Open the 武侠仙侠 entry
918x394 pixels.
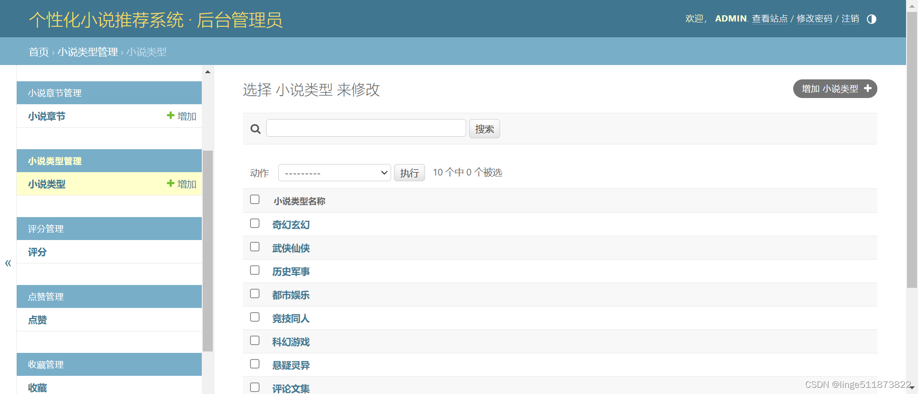(291, 248)
